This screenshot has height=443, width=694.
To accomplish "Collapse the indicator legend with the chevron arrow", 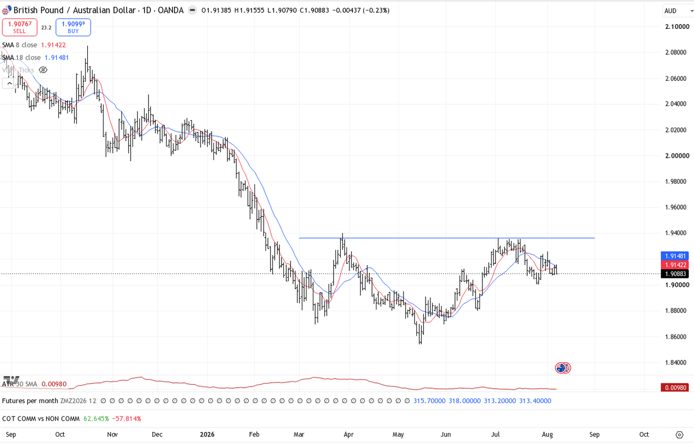I will coord(9,83).
